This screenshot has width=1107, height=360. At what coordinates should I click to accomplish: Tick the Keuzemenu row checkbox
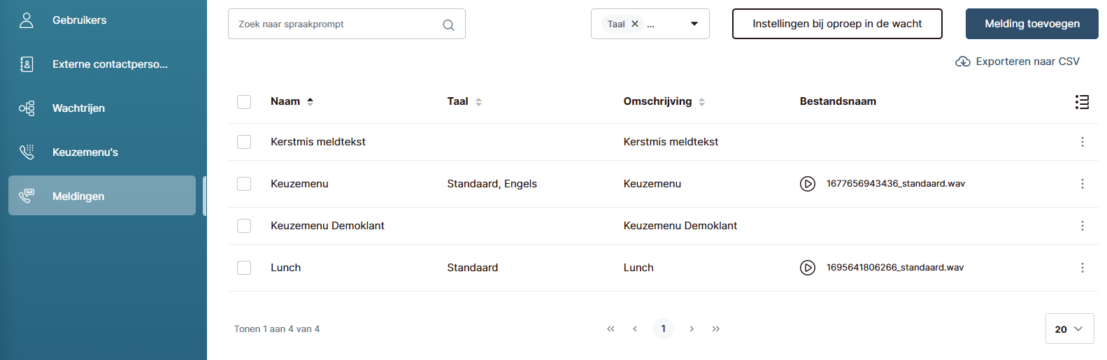tap(244, 184)
